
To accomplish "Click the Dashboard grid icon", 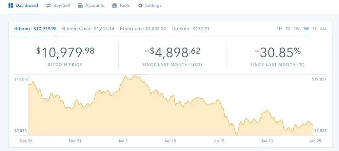I will tap(11, 6).
